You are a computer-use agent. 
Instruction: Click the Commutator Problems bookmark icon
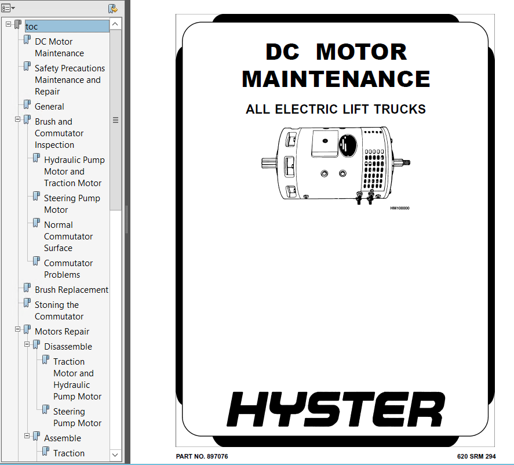click(37, 261)
